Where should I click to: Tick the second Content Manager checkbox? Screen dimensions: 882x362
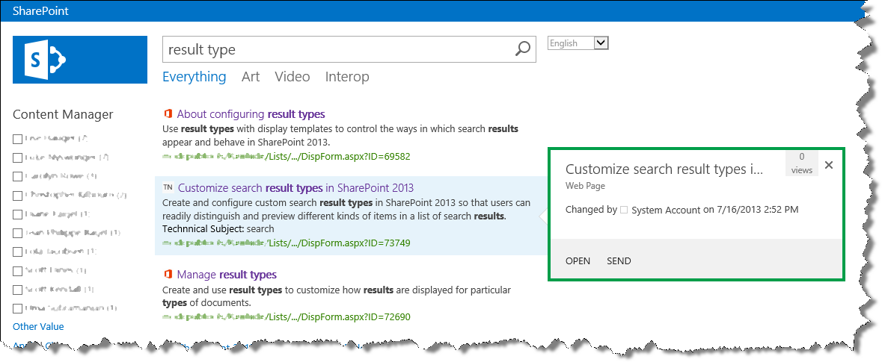[x=17, y=157]
